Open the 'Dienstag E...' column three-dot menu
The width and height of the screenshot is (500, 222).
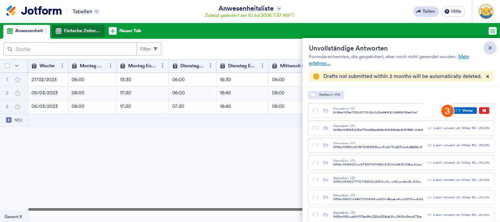pos(262,66)
